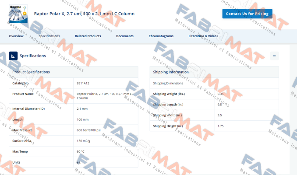297x175 pixels.
Task: Click the Shipping Height (in.) label
Action: pyautogui.click(x=168, y=126)
